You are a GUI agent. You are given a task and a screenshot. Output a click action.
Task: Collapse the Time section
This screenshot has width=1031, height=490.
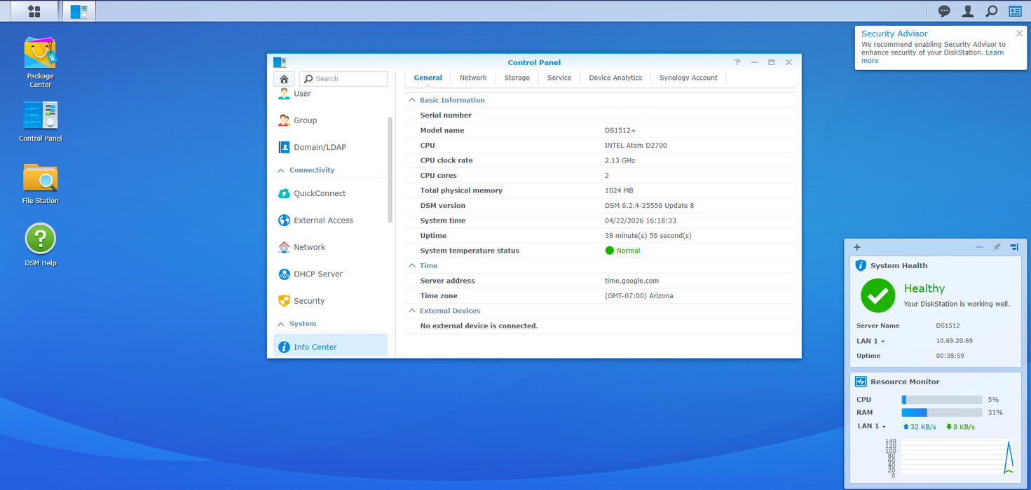412,265
